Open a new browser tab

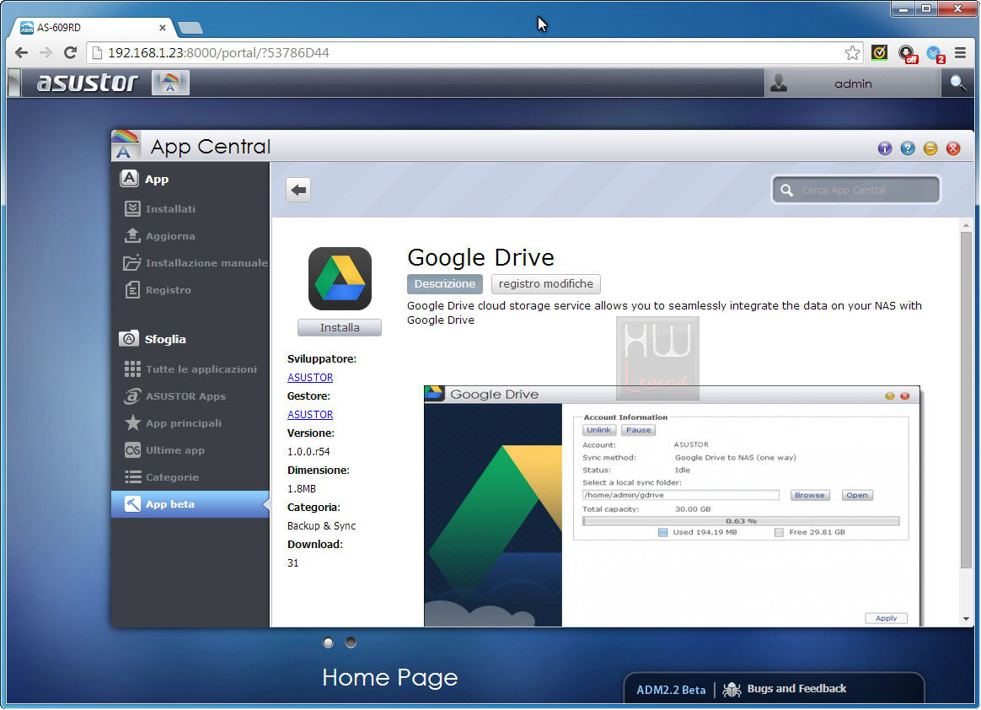[190, 28]
